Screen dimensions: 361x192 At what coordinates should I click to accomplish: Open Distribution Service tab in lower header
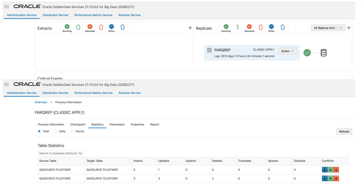(x=55, y=93)
